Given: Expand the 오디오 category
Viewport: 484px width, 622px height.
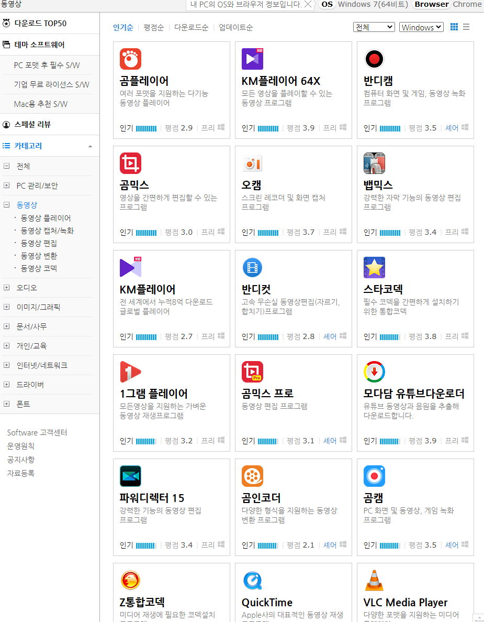Looking at the screenshot, I should pos(6,287).
